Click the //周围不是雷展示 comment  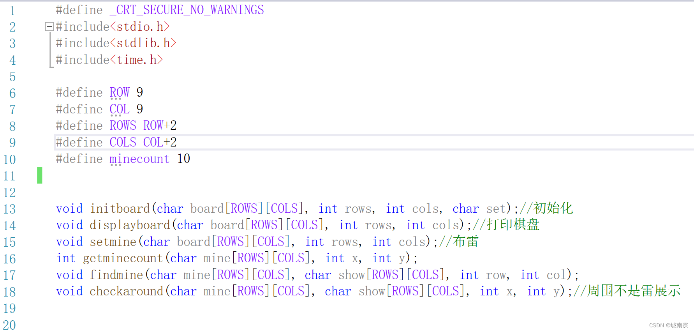pos(627,291)
